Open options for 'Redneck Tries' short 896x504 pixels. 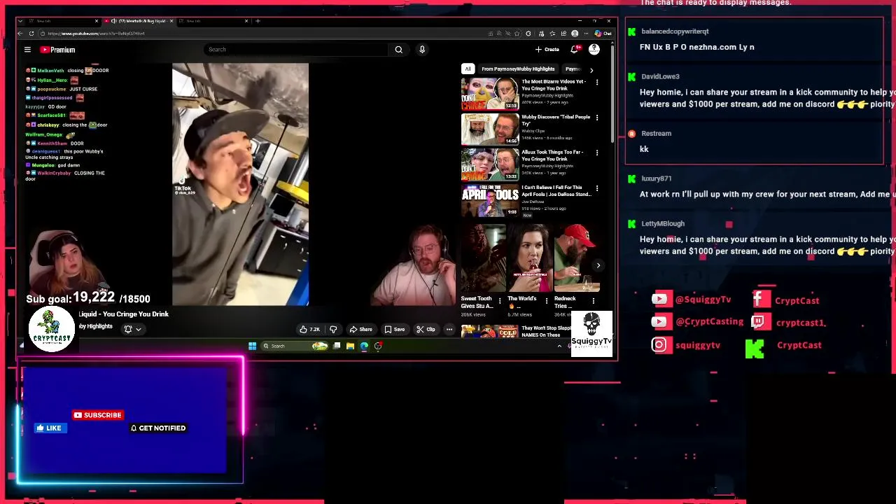(x=594, y=301)
